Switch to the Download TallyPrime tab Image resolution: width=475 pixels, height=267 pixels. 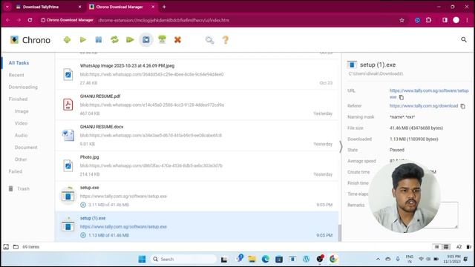[x=48, y=7]
